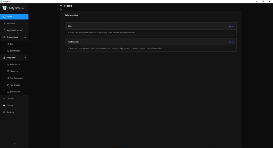
Task: Click the PostyBirb logo in the sidebar
Action: pyautogui.click(x=4, y=8)
